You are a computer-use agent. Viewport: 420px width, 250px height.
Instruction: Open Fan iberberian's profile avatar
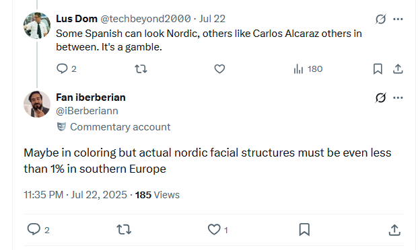[x=37, y=104]
